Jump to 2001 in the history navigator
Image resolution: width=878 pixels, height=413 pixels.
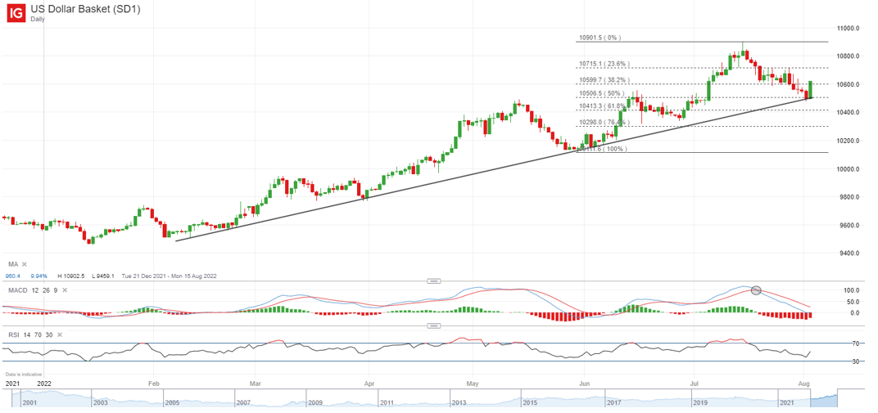pos(28,403)
